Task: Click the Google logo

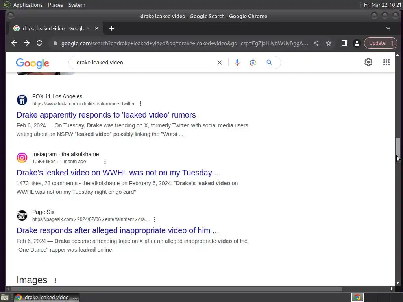Action: point(32,63)
